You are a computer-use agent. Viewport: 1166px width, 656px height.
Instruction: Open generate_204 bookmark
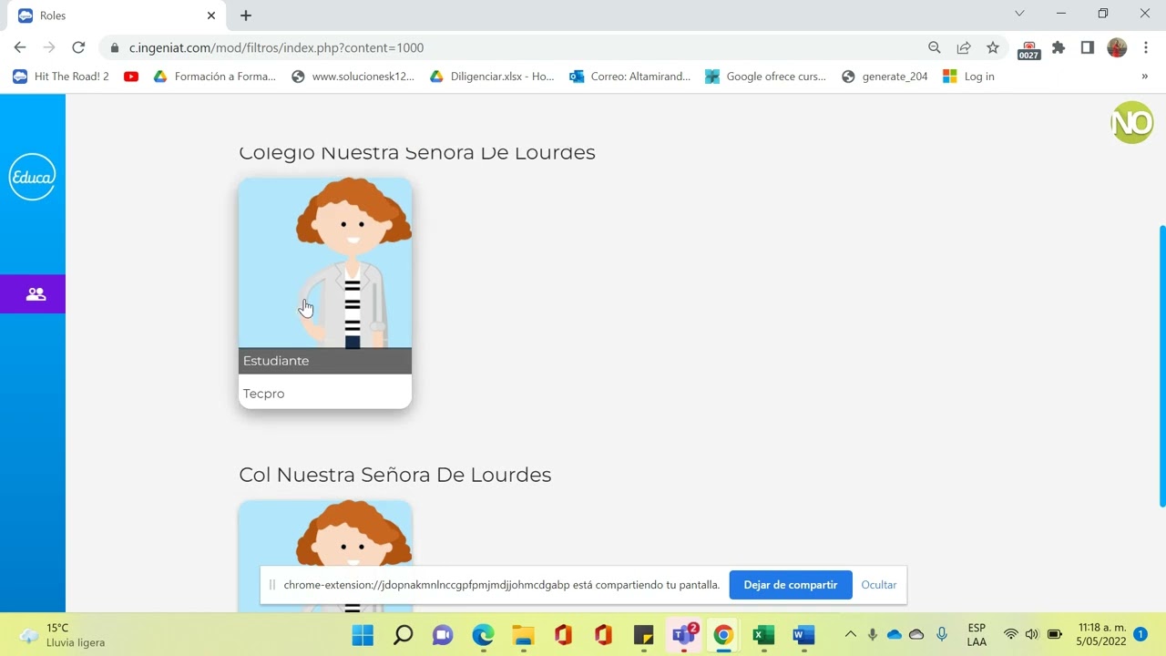pyautogui.click(x=885, y=77)
